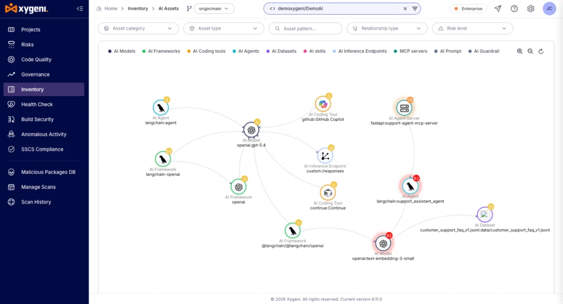
Task: Toggle AI Models legend filter
Action: [122, 51]
